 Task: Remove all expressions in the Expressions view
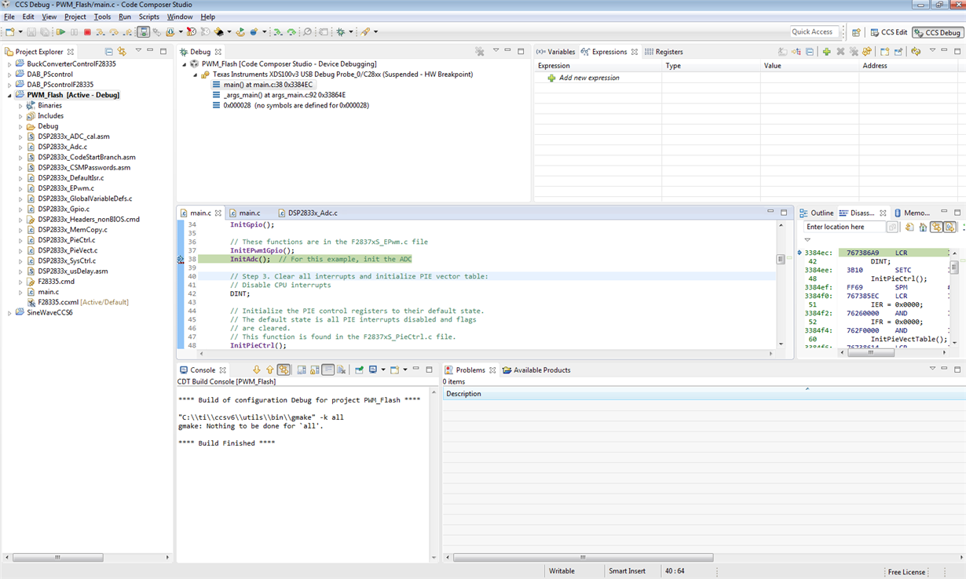[x=854, y=51]
